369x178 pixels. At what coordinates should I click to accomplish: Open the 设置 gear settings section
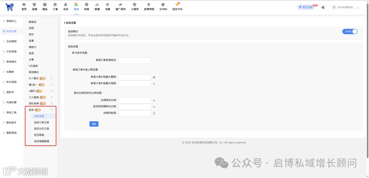(108, 7)
